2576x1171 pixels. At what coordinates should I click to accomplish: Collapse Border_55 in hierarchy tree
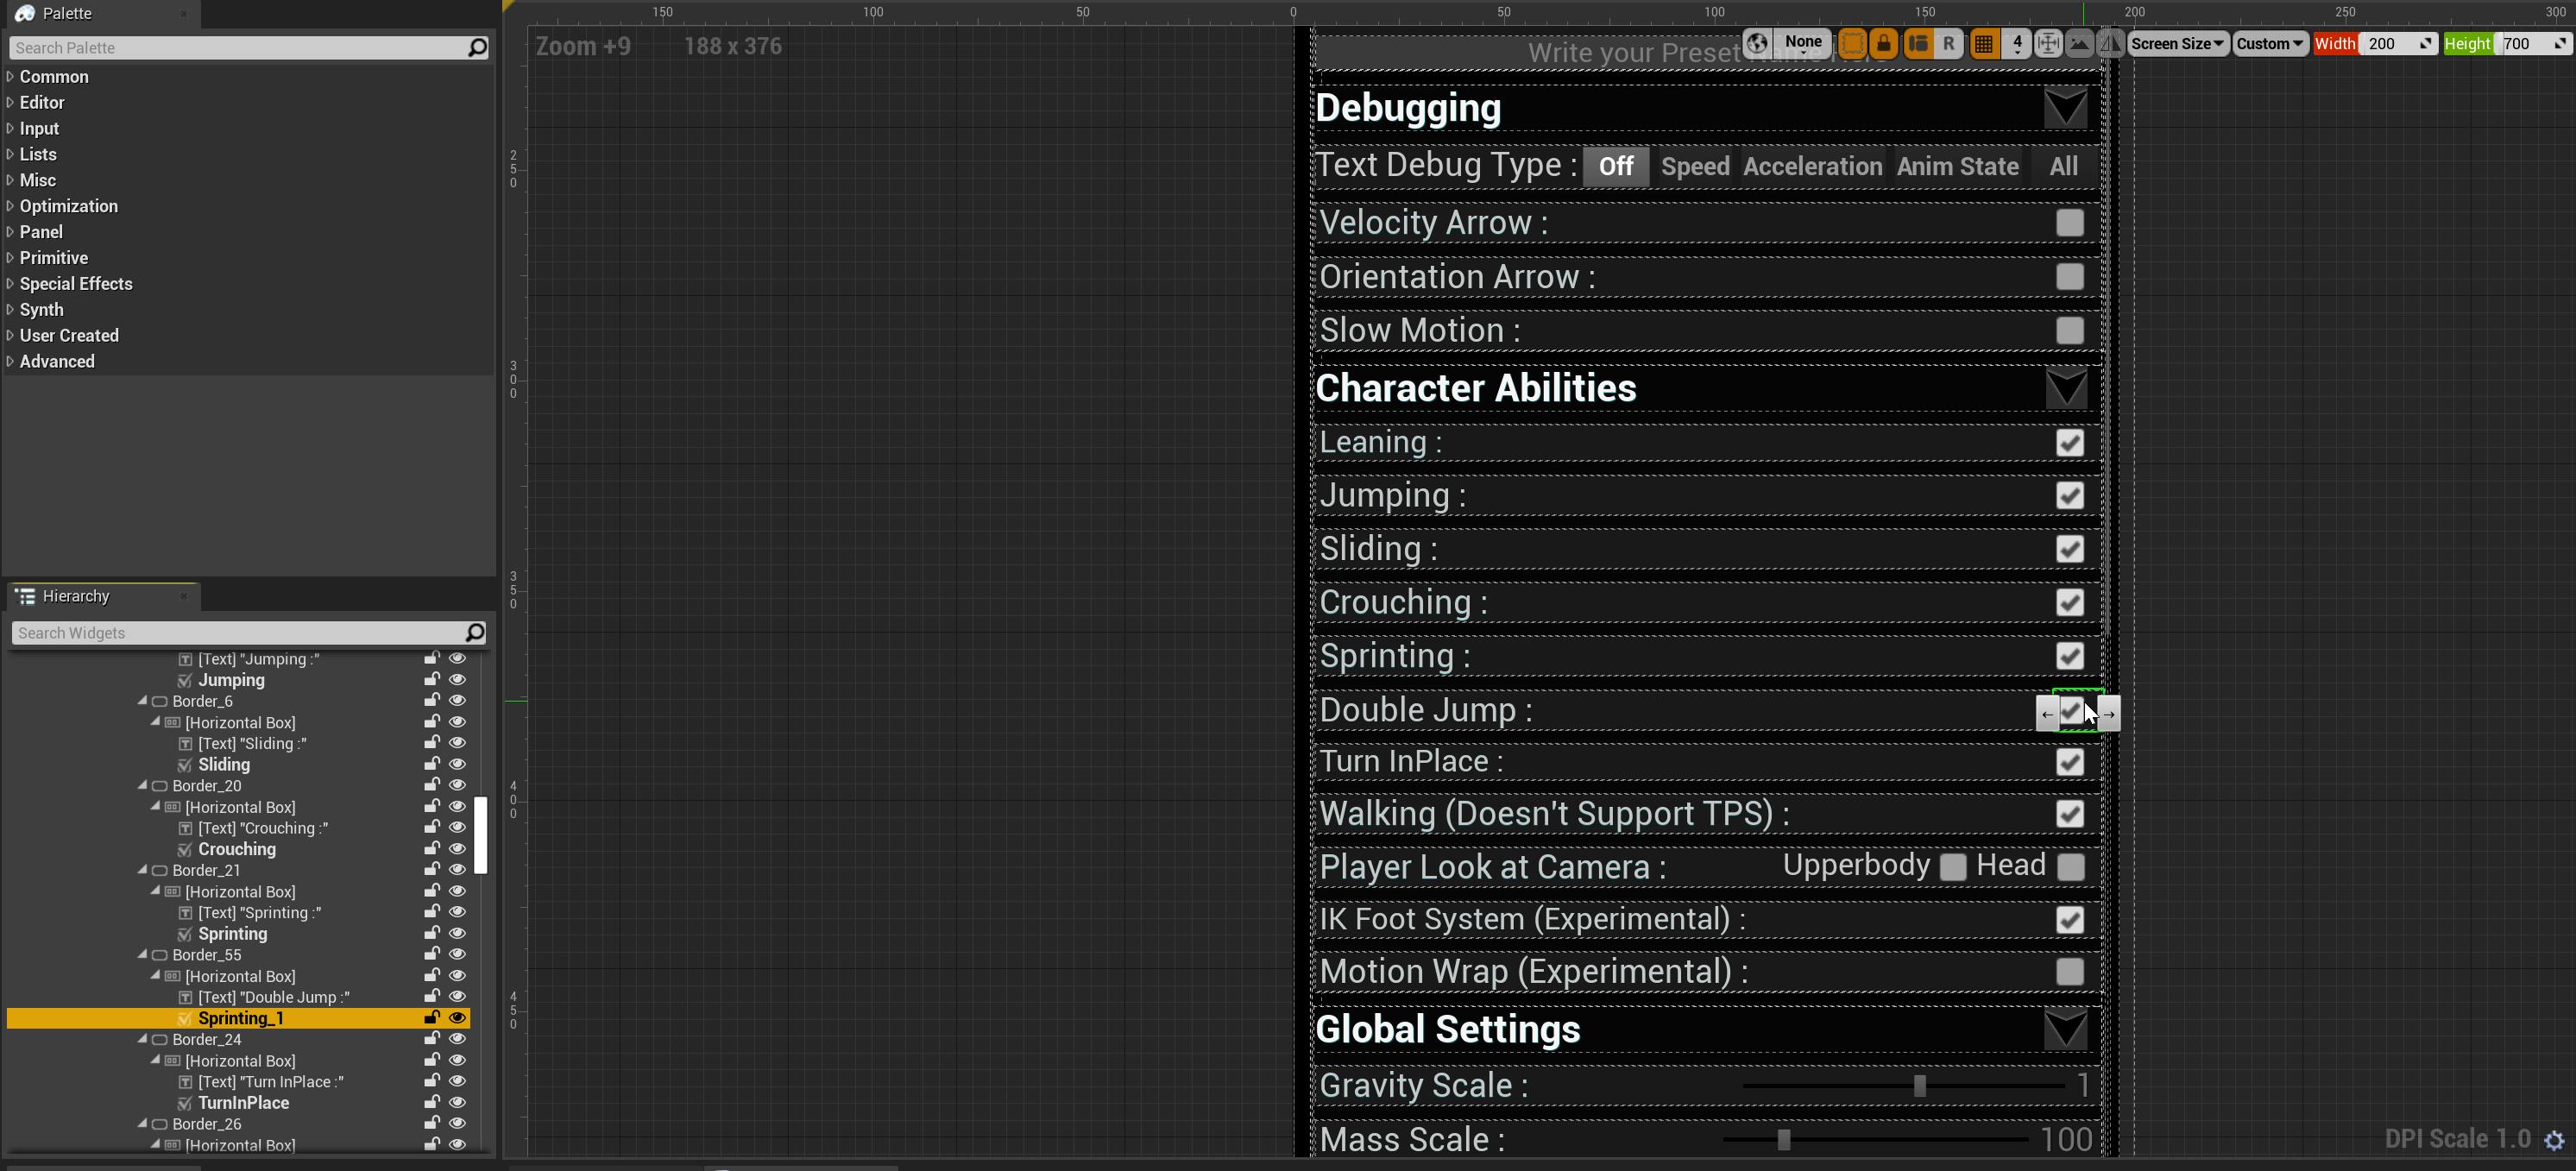point(142,955)
